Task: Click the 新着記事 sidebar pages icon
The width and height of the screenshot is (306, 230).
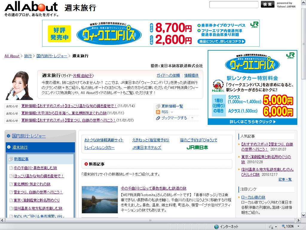Action: point(11,159)
